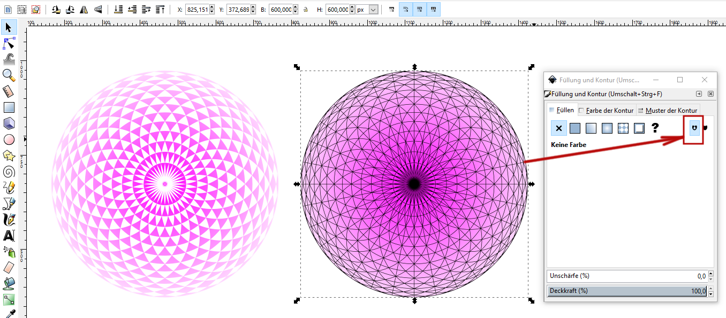Choose flat color fill button
Screen dimensions: 726x318
574,128
